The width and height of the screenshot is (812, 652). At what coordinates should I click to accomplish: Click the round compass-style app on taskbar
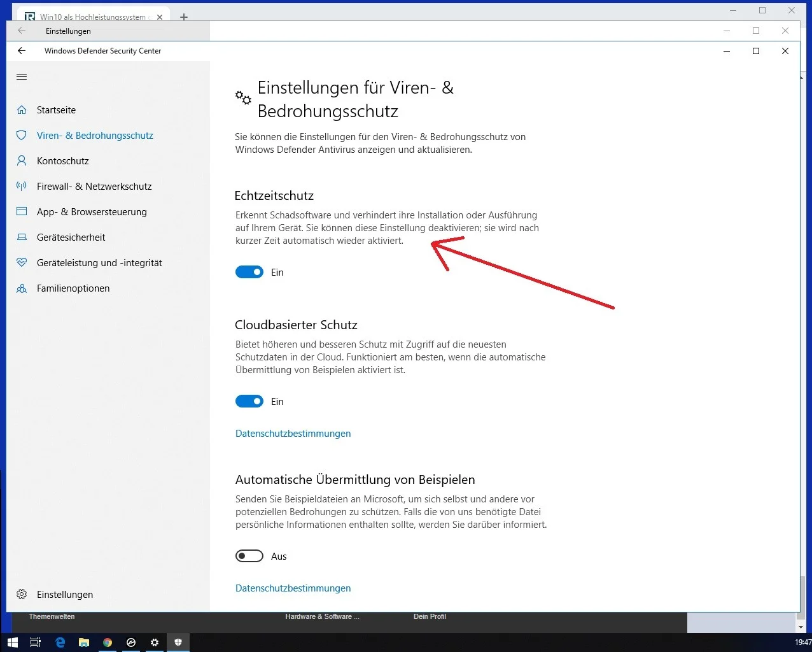click(x=131, y=642)
